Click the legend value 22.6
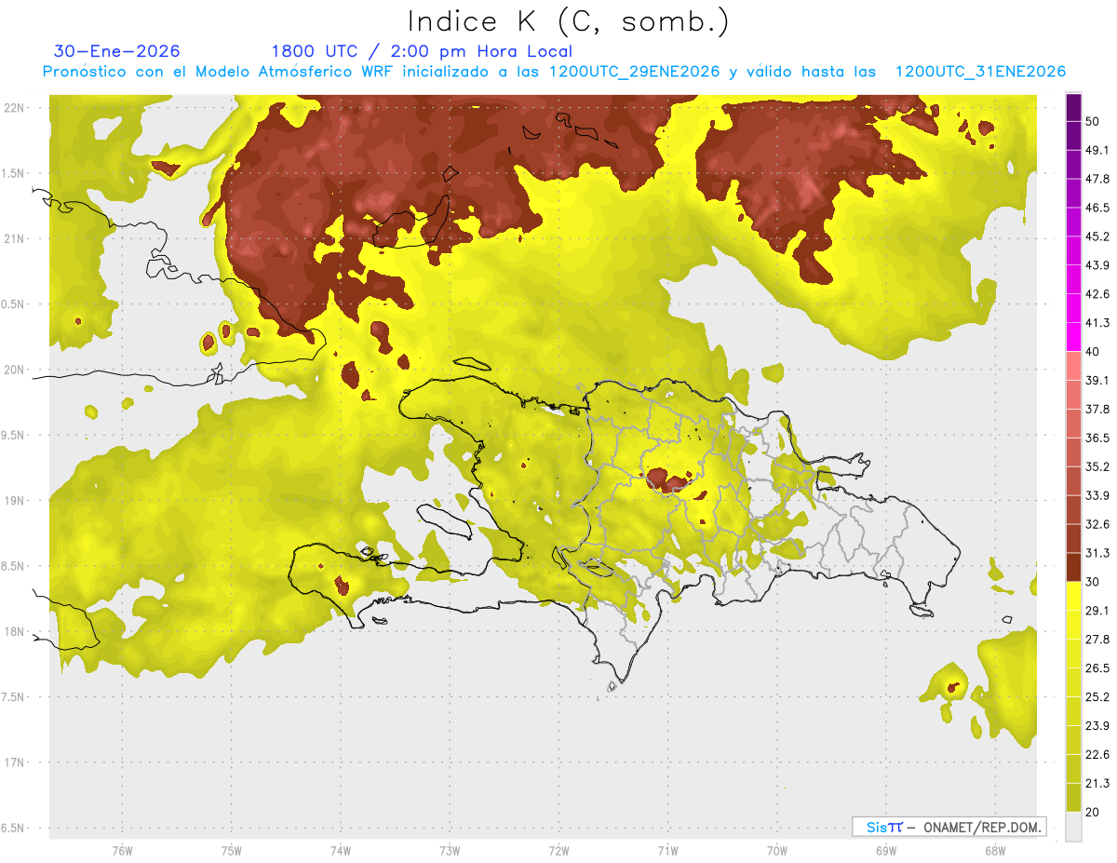Image resolution: width=1117 pixels, height=863 pixels. [1097, 754]
